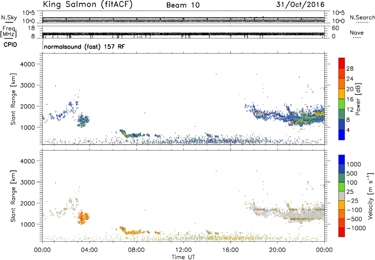Select the '20:00' time tick label
The height and width of the screenshot is (260, 375).
tap(277, 250)
